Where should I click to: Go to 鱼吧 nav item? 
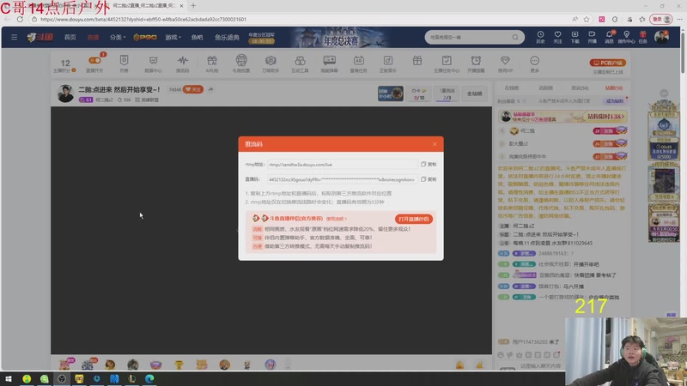click(x=197, y=37)
